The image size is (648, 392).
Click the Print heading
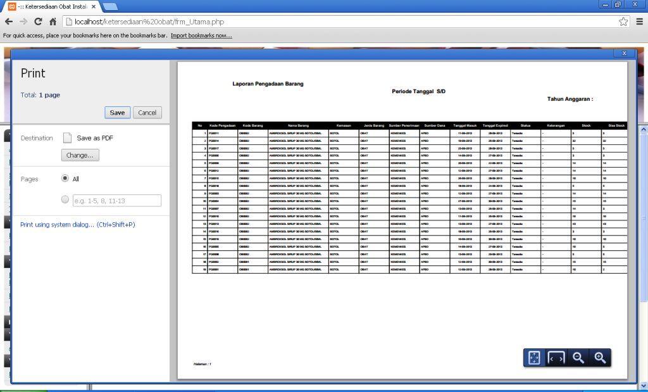click(33, 73)
